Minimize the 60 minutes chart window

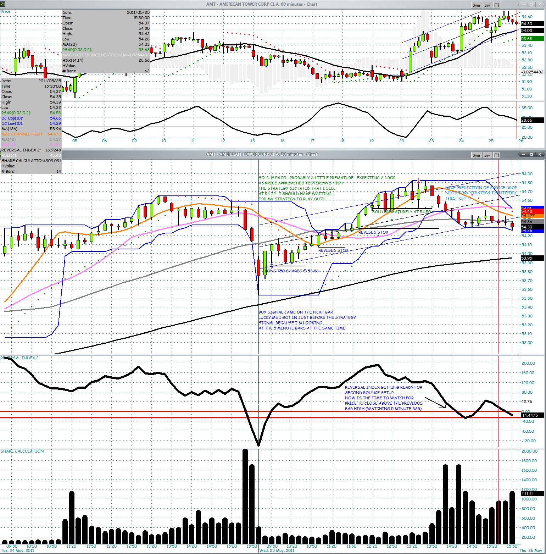tap(523, 5)
